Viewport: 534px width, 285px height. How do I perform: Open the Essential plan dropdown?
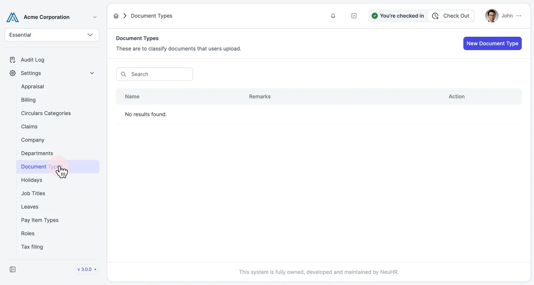[52, 35]
